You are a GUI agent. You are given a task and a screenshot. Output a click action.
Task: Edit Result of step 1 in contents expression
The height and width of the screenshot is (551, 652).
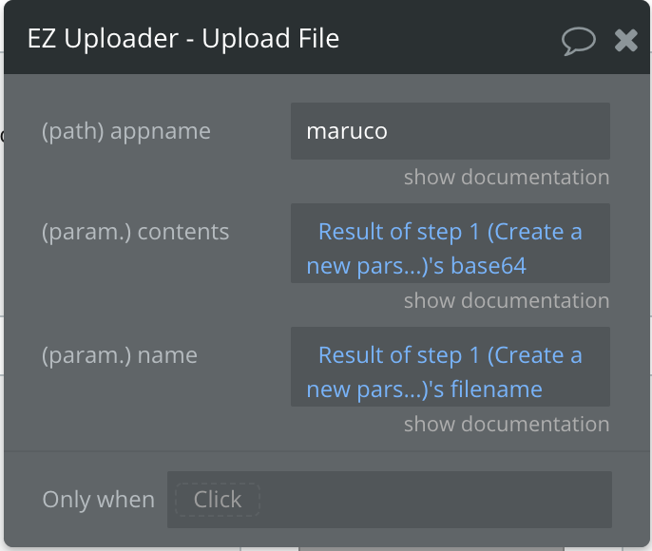click(x=399, y=232)
